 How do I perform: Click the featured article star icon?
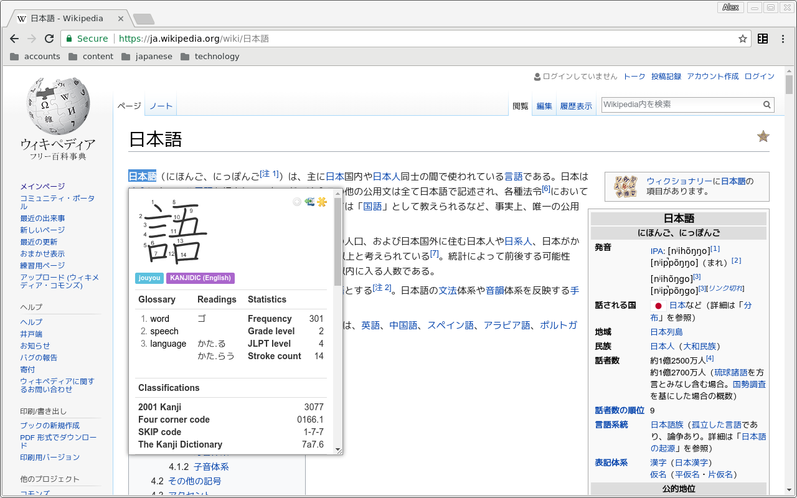point(763,136)
